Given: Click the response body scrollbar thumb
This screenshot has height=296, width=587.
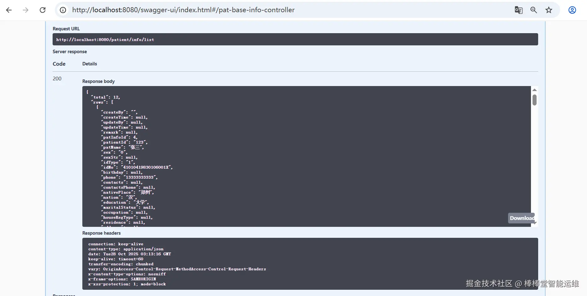Looking at the screenshot, I should tap(535, 100).
